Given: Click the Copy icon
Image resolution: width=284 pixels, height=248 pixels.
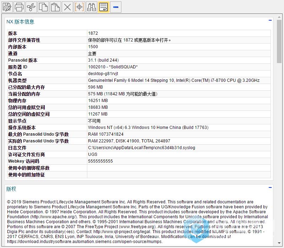Looking at the screenshot, I should click(43, 7).
